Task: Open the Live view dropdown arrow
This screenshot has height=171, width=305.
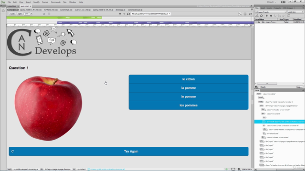Action: (x=31, y=14)
